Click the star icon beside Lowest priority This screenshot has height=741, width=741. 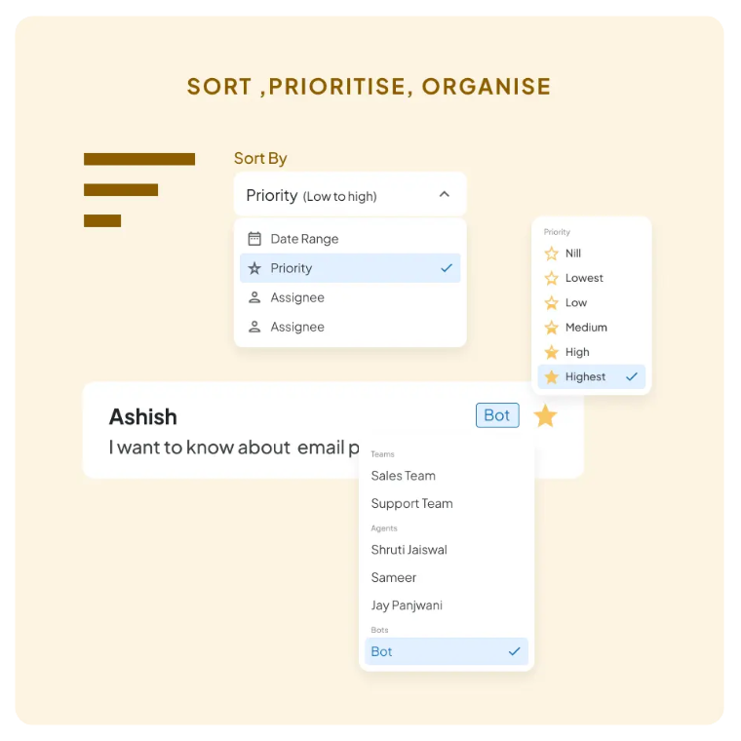tap(552, 278)
